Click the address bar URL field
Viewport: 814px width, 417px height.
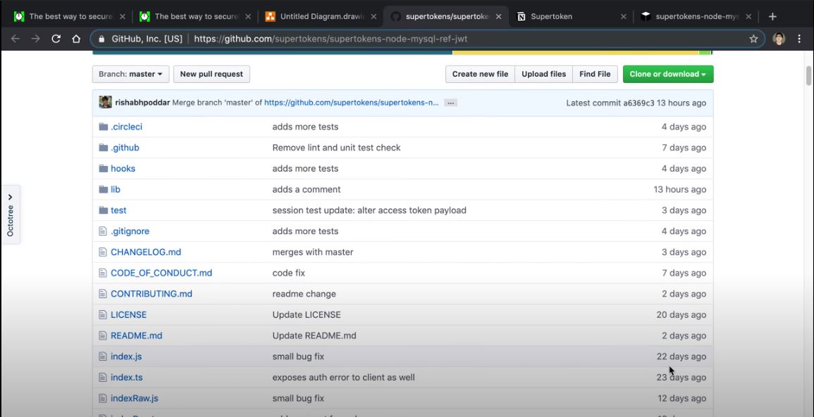[x=423, y=39]
